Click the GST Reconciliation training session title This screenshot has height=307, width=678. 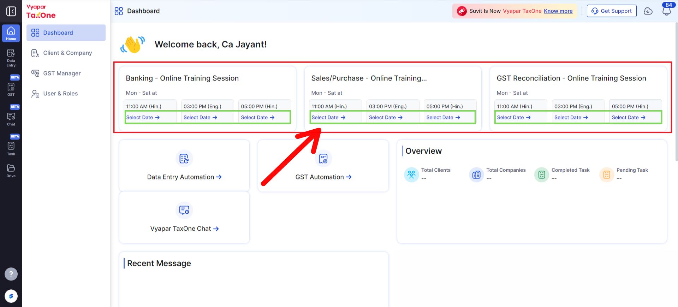pyautogui.click(x=571, y=78)
